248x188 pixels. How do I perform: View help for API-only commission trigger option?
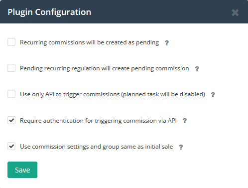pos(213,95)
